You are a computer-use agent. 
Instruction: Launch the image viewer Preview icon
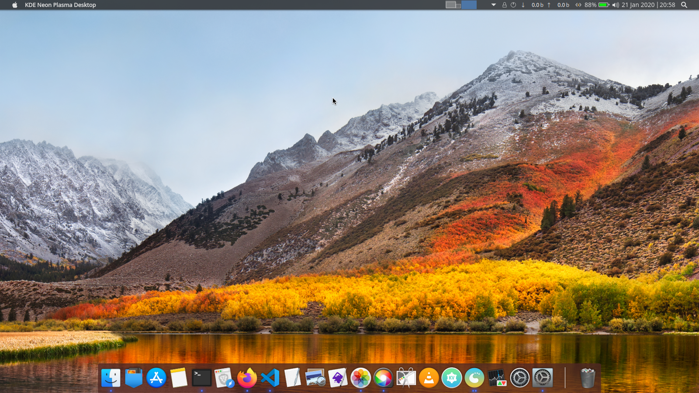(x=315, y=378)
